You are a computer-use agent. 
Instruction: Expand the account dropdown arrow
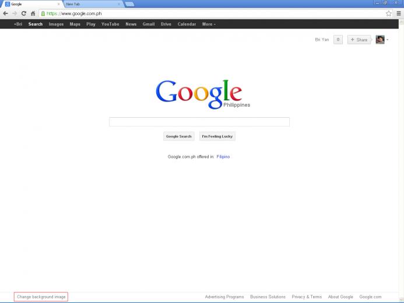387,40
